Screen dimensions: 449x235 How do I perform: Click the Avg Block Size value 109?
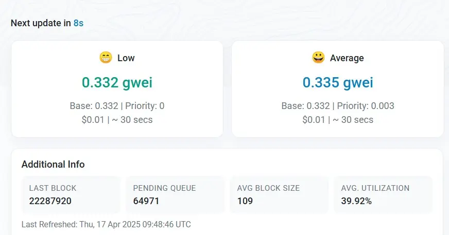coord(245,201)
